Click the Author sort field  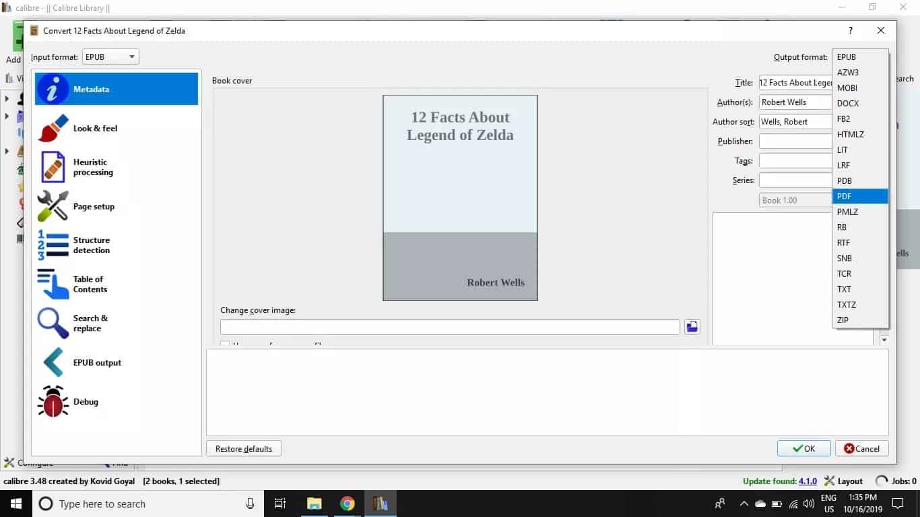(795, 122)
